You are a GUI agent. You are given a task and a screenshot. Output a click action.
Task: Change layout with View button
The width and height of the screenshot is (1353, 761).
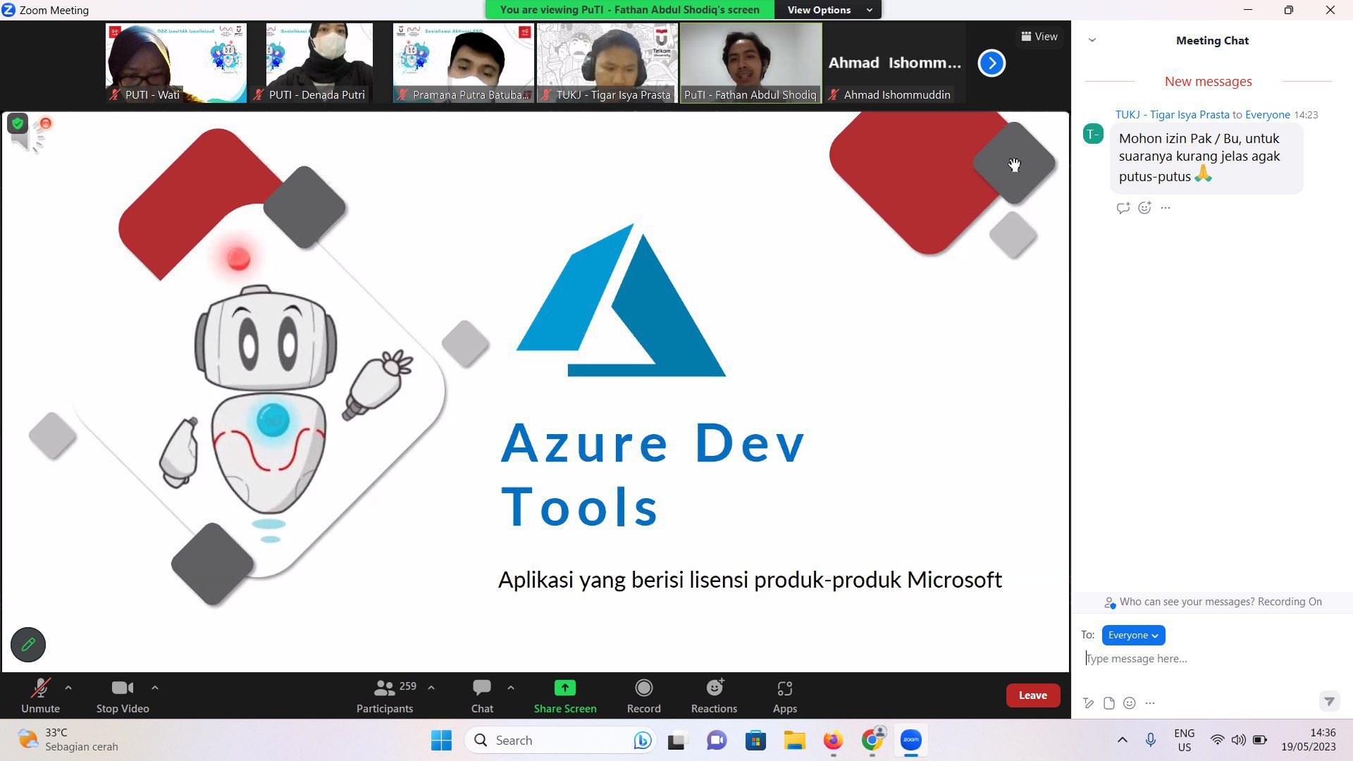click(x=1039, y=37)
